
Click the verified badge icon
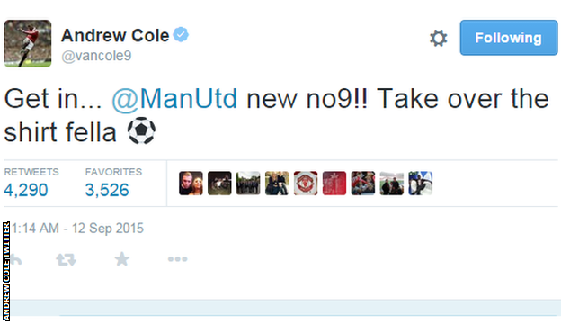tap(181, 35)
